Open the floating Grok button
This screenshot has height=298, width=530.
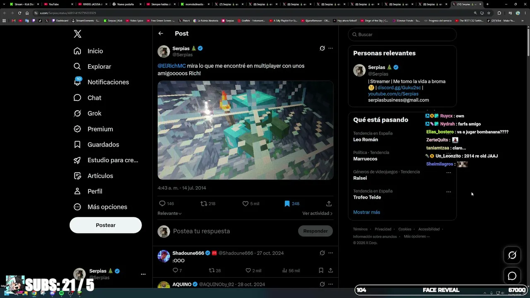(512, 255)
